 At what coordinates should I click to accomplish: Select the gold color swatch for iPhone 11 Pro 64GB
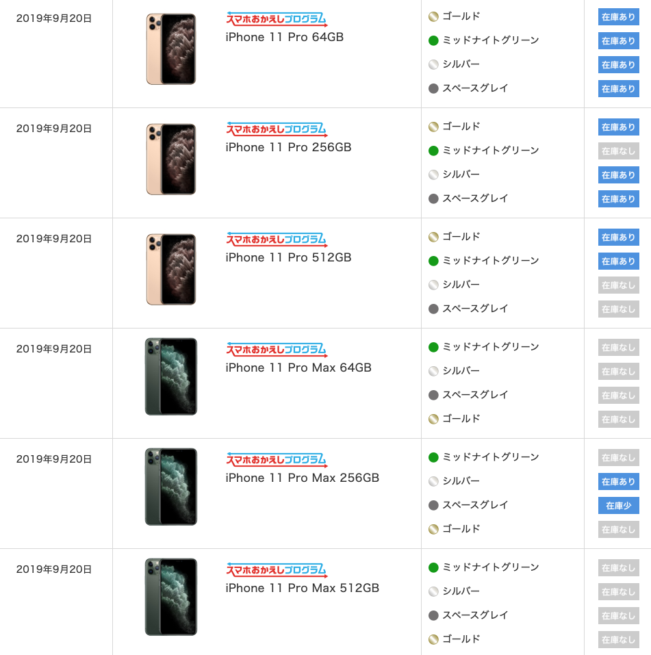433,16
